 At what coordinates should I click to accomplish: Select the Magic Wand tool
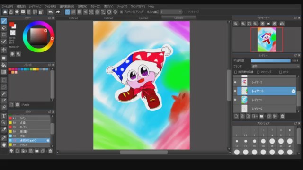[x=4, y=93]
